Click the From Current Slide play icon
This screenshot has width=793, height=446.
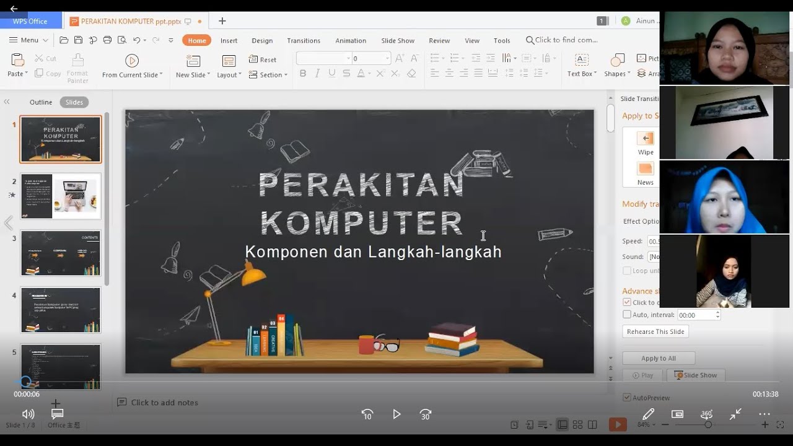coord(132,61)
